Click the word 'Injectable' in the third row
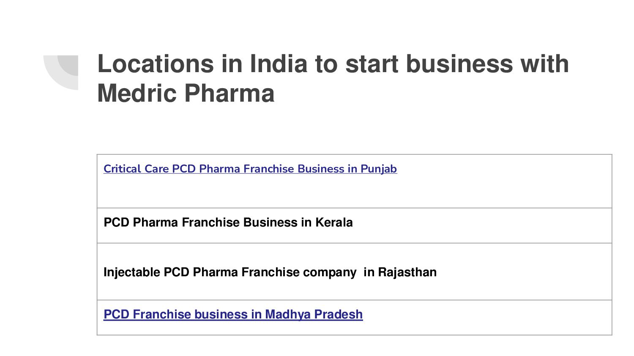 tap(132, 272)
